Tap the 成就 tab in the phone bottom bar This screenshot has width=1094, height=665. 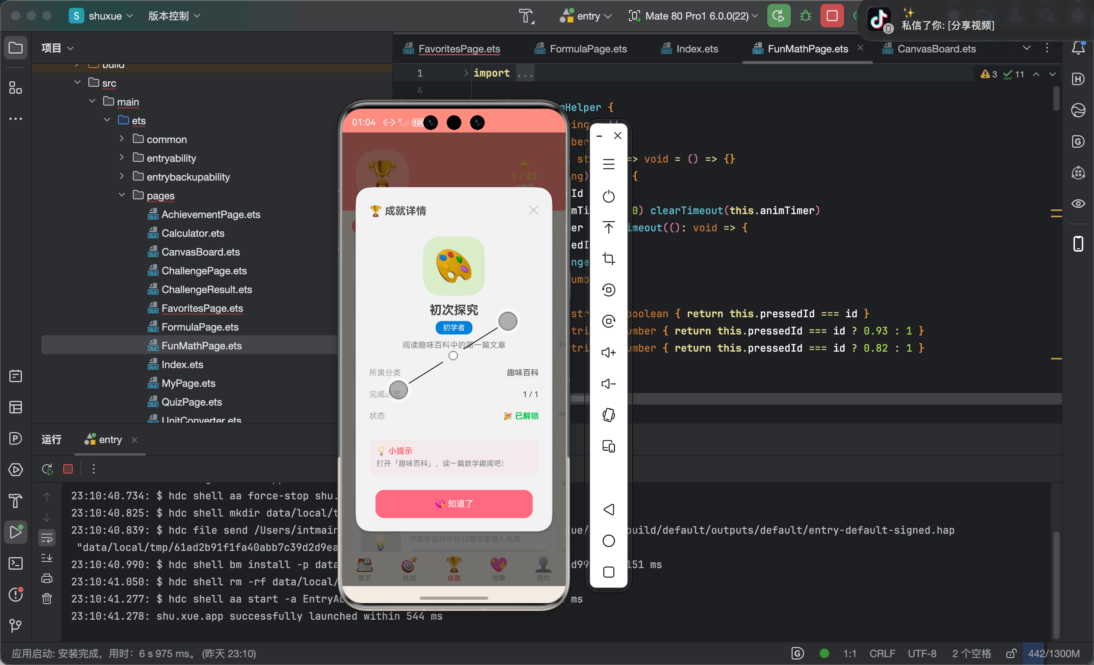click(454, 568)
